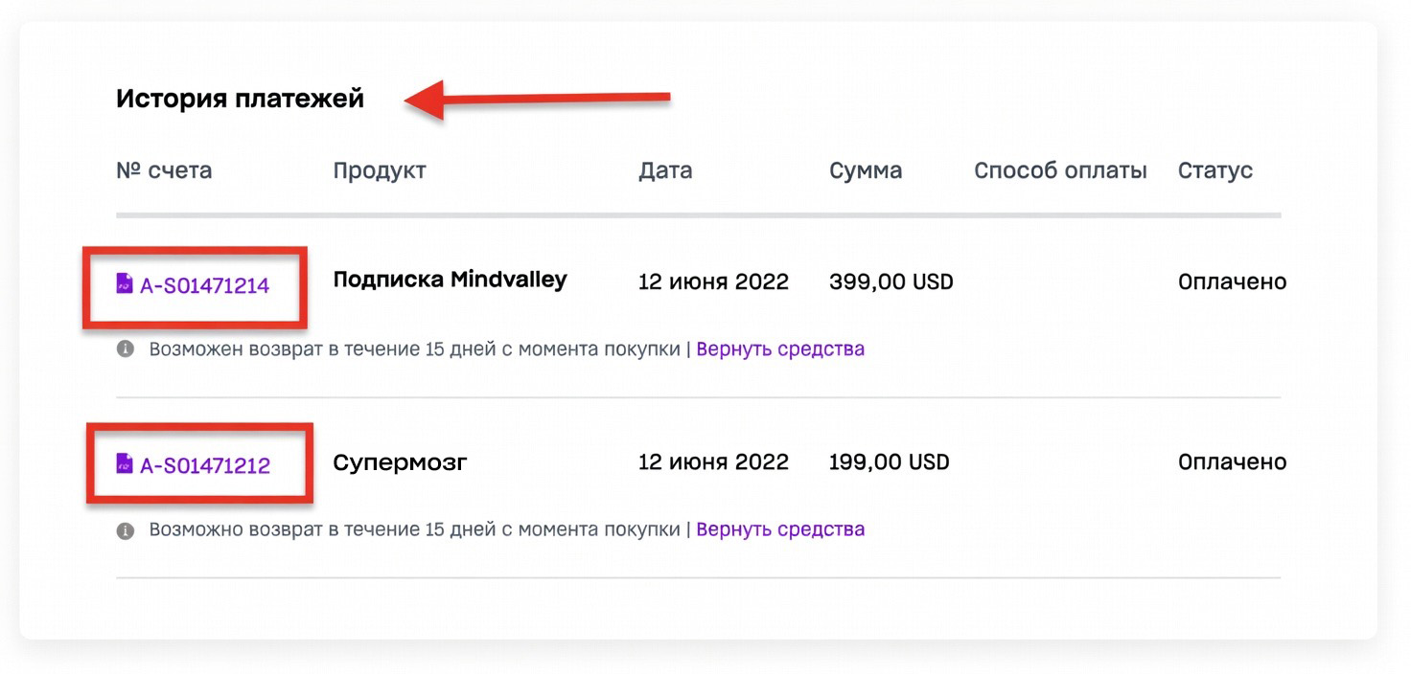1411x674 pixels.
Task: Click the Способ оплаты column header
Action: tap(1060, 171)
